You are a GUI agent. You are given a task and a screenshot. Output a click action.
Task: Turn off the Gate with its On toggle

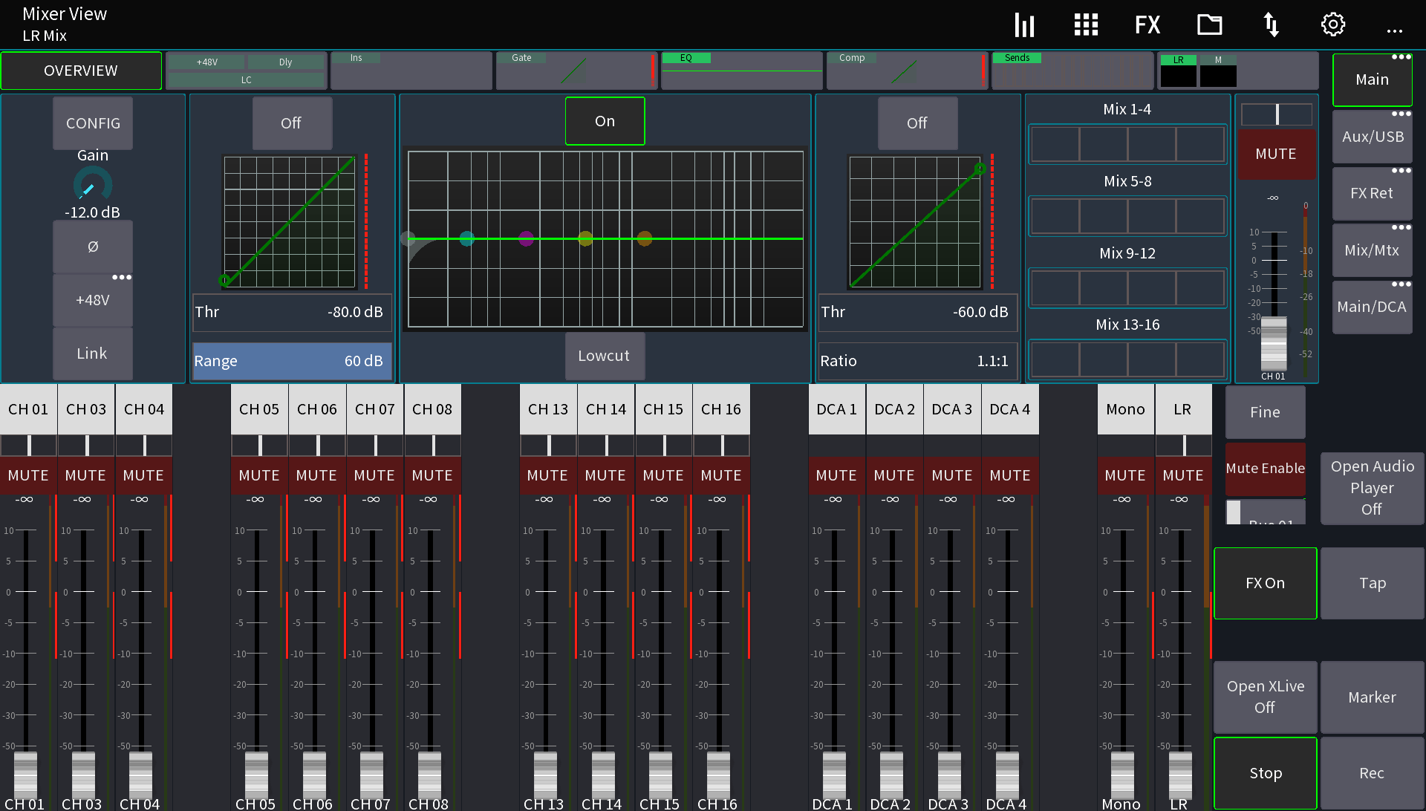[605, 120]
